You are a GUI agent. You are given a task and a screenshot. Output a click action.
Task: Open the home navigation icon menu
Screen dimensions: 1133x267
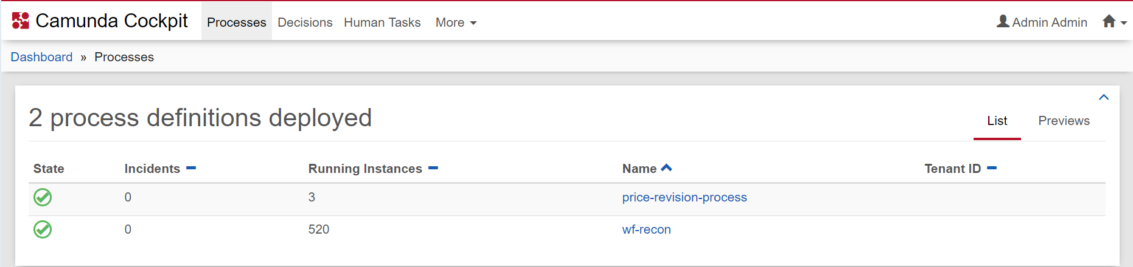1114,22
